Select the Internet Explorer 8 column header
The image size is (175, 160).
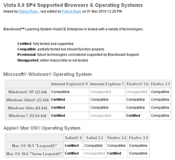tap(70, 84)
